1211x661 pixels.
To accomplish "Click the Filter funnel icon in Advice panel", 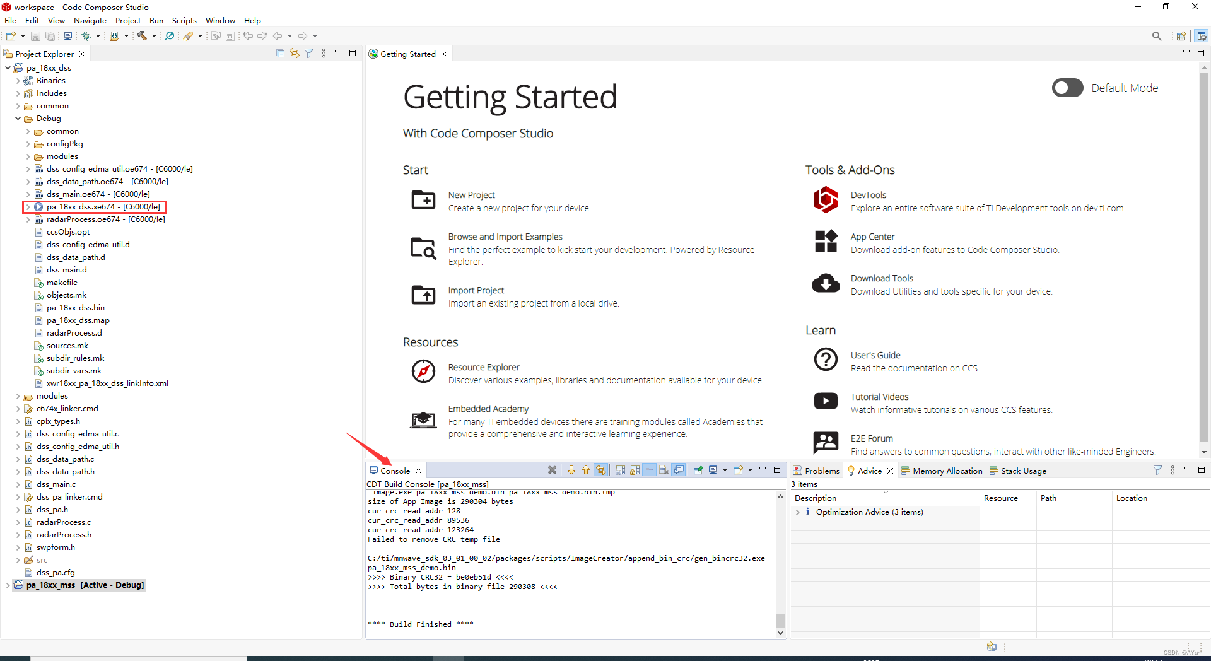I will 1157,470.
